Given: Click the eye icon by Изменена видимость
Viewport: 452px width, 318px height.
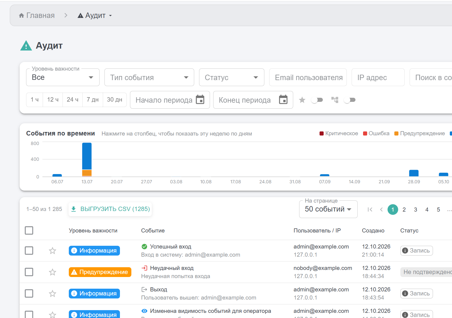Looking at the screenshot, I should click(144, 311).
